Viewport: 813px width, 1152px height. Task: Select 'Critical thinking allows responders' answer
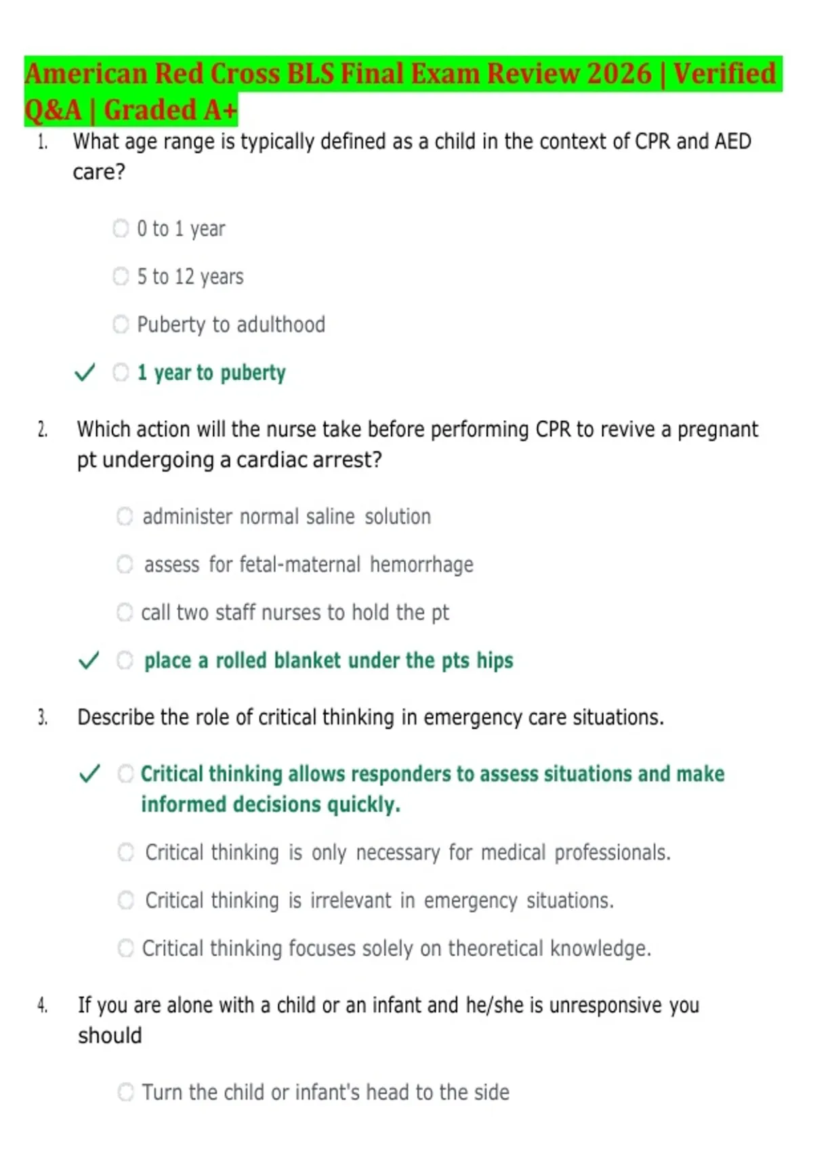click(126, 774)
